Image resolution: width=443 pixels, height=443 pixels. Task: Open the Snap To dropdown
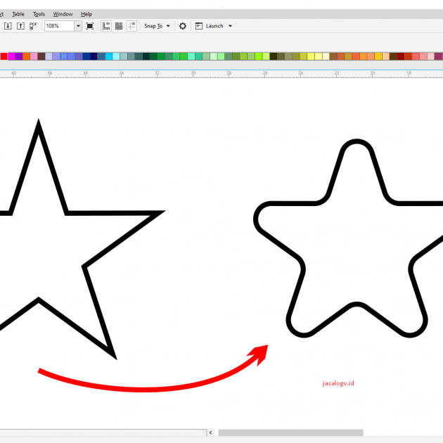[157, 26]
